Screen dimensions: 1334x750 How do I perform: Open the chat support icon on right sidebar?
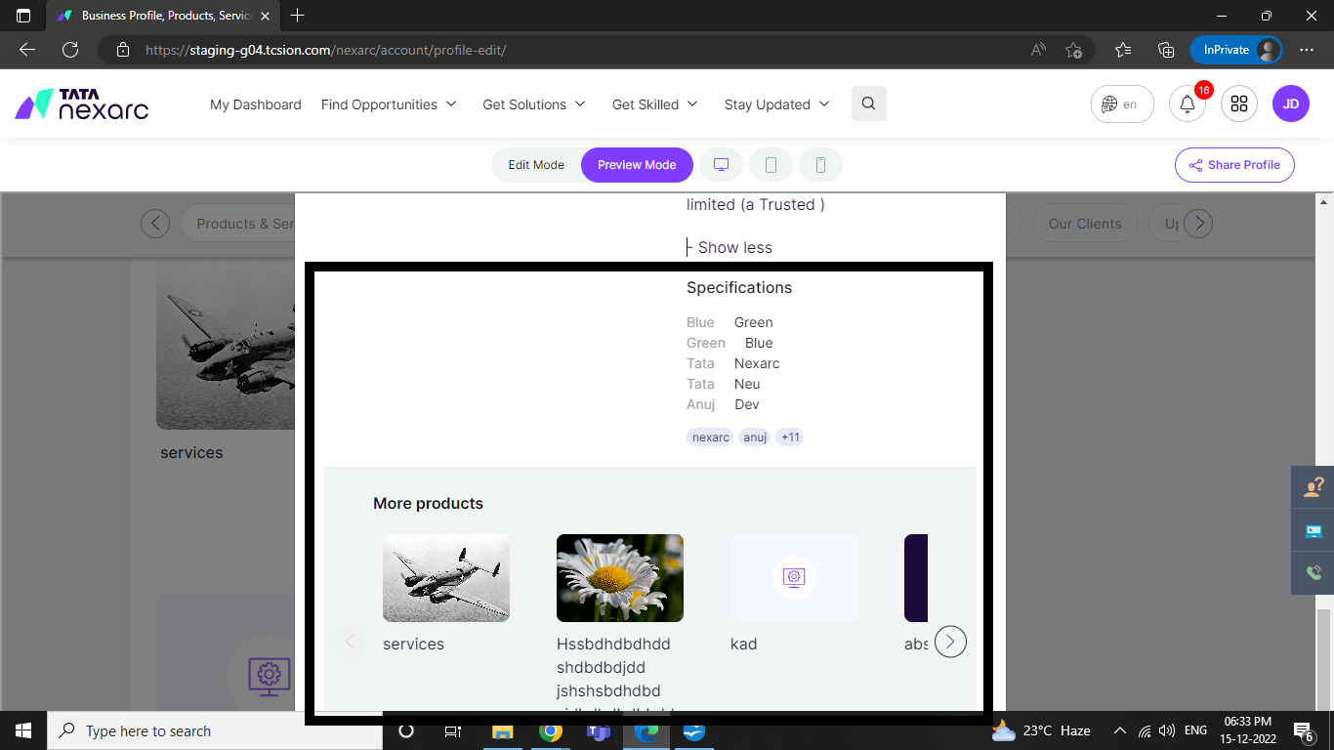[1313, 530]
